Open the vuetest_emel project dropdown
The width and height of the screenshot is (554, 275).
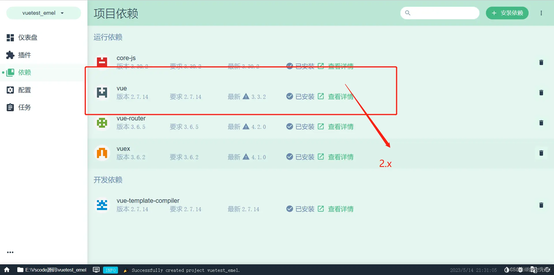44,13
